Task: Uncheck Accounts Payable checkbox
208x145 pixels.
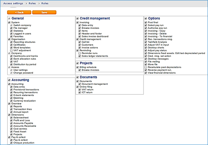Action: (11, 123)
